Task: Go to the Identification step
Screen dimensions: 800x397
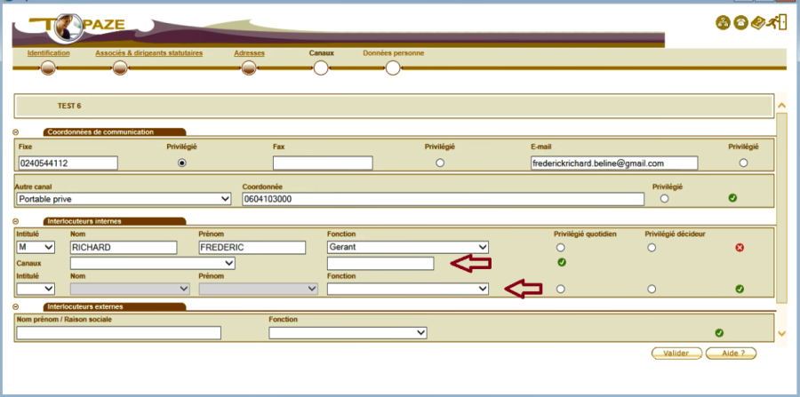Action: (49, 53)
